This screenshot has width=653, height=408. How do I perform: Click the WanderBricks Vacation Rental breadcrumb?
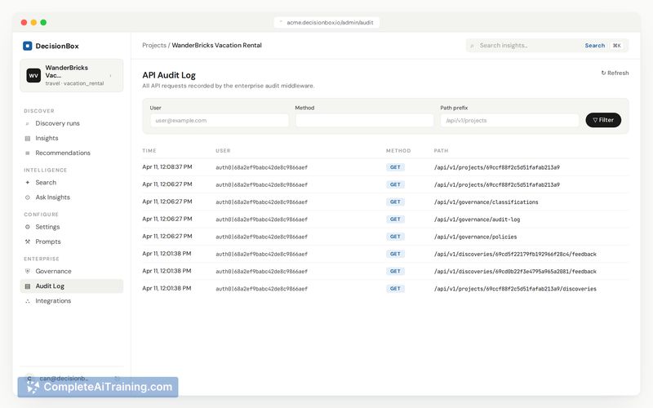tap(216, 46)
